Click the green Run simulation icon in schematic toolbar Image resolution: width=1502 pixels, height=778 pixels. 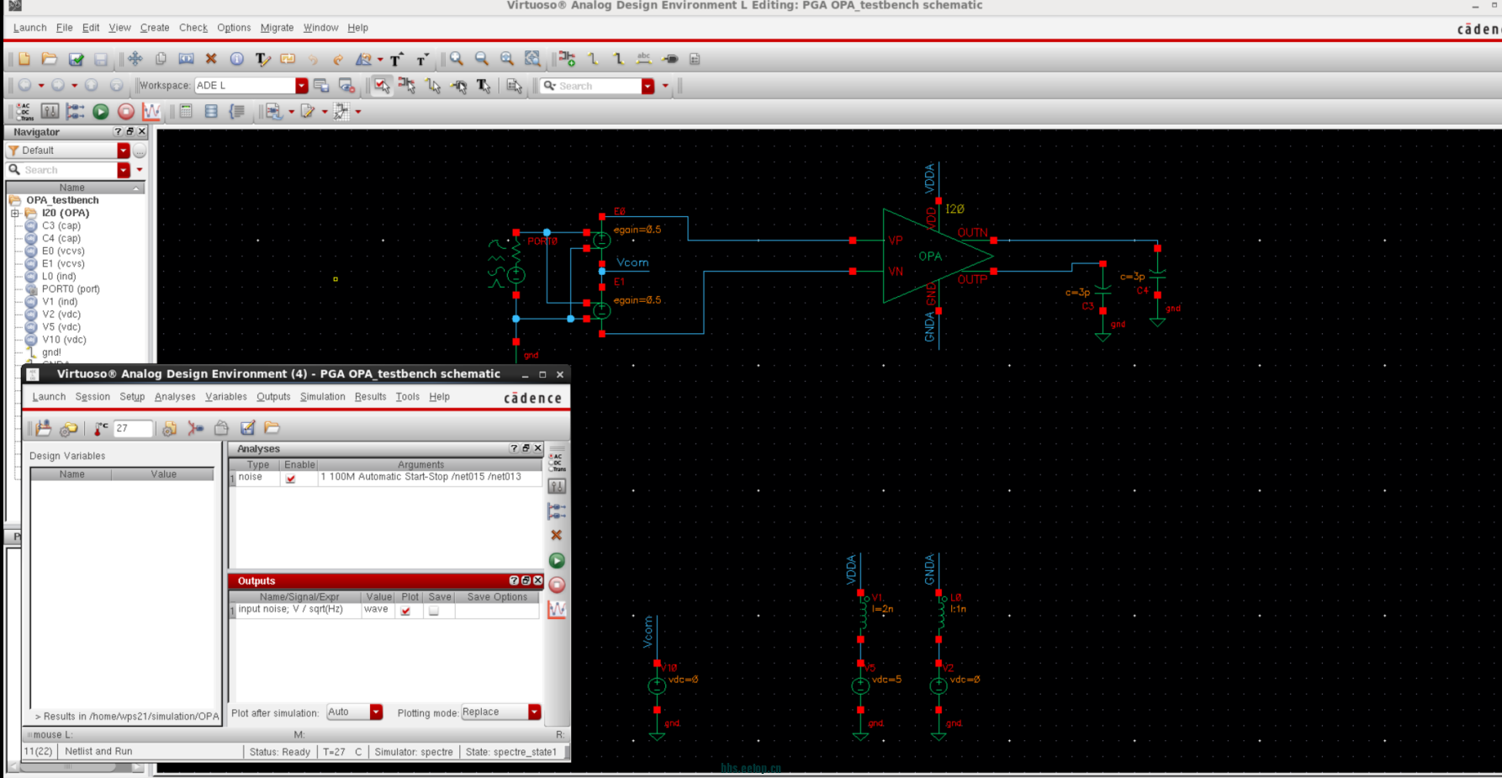pyautogui.click(x=101, y=111)
